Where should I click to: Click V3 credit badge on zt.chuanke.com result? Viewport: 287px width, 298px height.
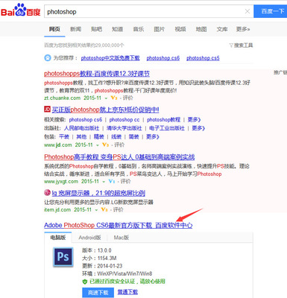tap(114, 98)
